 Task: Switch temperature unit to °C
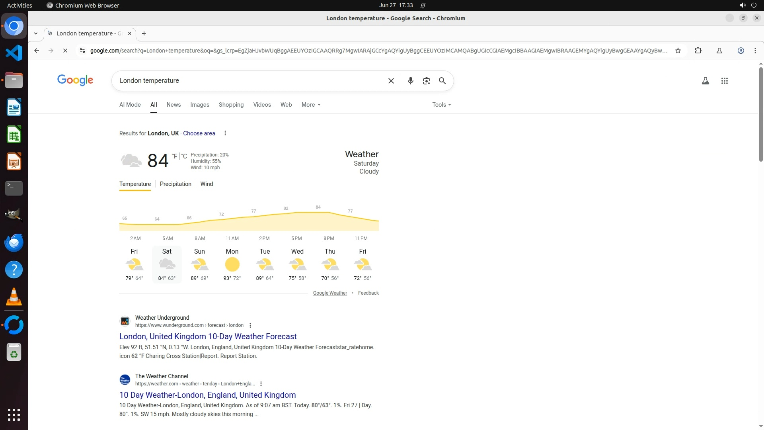(184, 156)
